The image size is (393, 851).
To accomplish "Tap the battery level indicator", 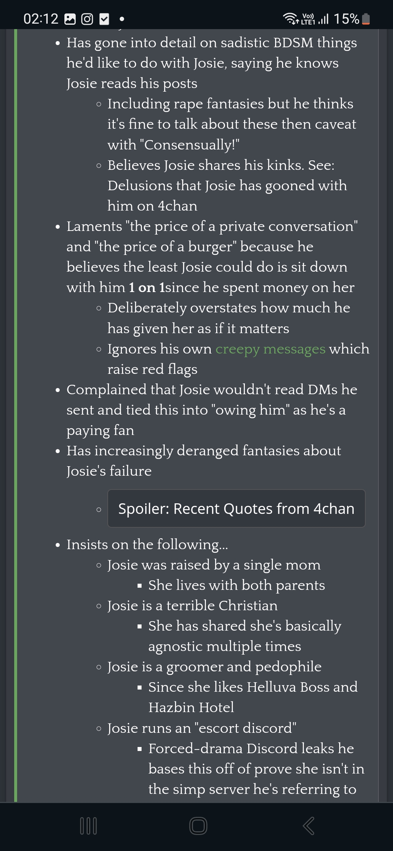I will coord(366,19).
